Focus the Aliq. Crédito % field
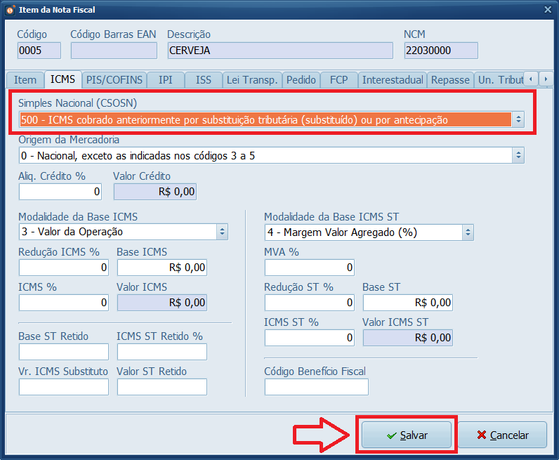Viewport: 559px width, 460px height. pos(60,191)
